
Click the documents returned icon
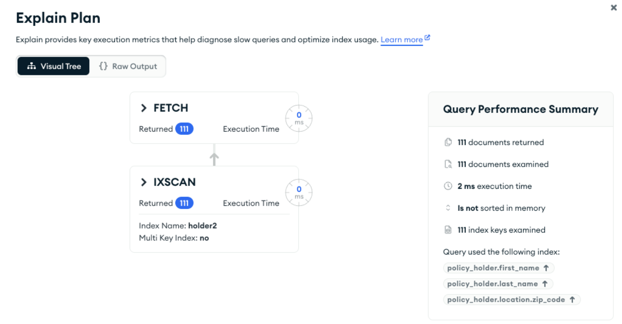point(448,142)
